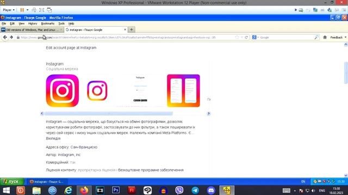Open Firefox Bookmarks menu
The image size is (348, 195).
click(48, 23)
